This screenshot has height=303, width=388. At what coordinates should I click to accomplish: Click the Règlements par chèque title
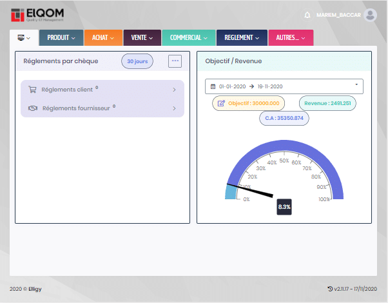pyautogui.click(x=61, y=61)
